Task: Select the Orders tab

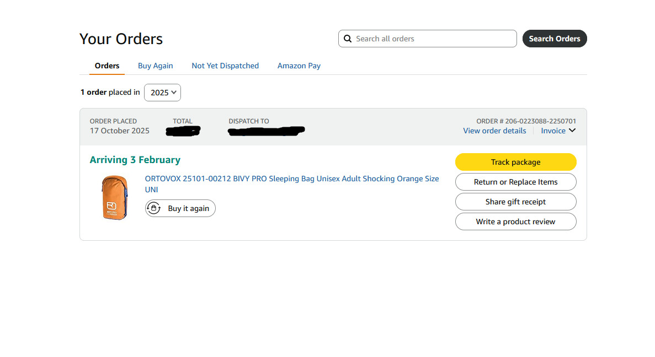Action: pos(107,66)
